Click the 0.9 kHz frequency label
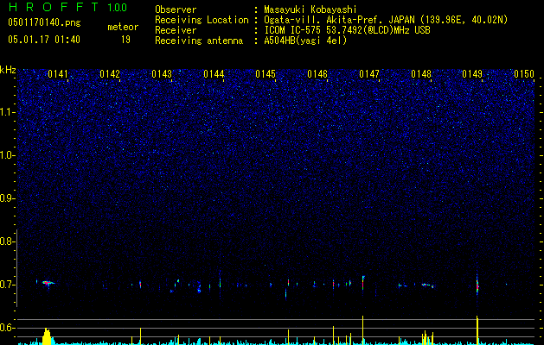The height and width of the screenshot is (345, 544). (x=7, y=198)
